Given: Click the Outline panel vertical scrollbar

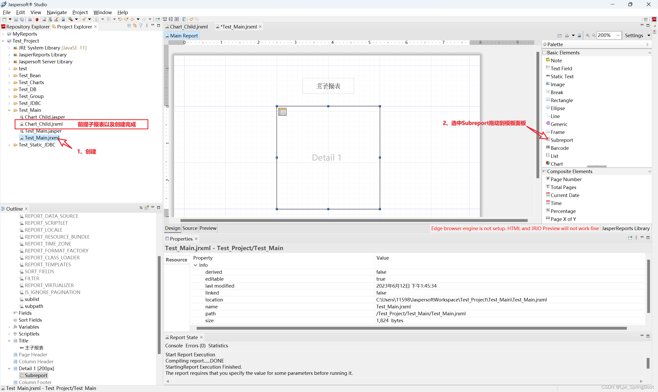Looking at the screenshot, I should click(x=159, y=305).
